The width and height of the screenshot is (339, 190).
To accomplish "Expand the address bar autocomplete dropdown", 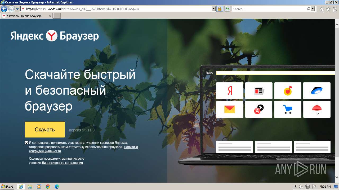I will pyautogui.click(x=214, y=9).
